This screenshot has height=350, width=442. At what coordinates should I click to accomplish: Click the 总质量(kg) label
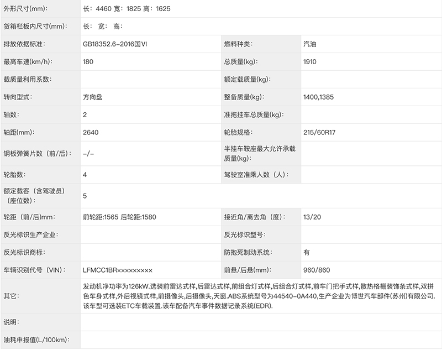[241, 62]
